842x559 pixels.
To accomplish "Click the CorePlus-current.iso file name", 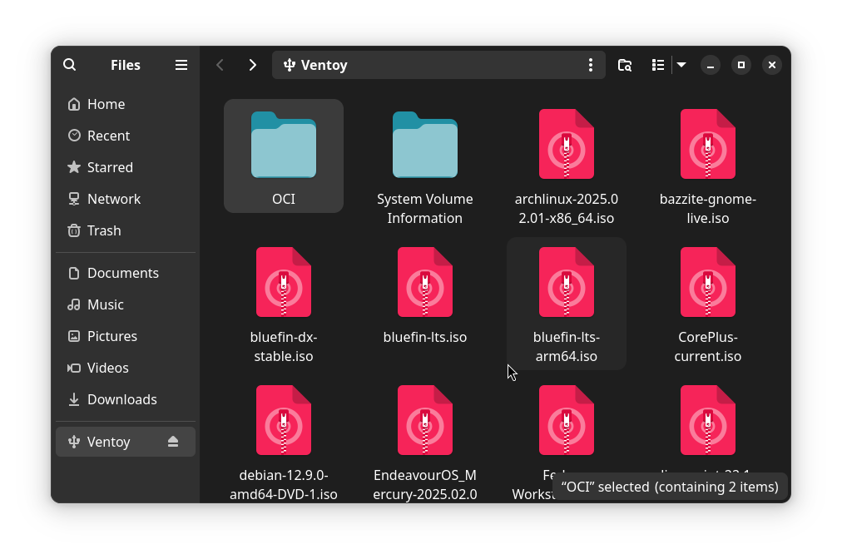I will [x=708, y=347].
